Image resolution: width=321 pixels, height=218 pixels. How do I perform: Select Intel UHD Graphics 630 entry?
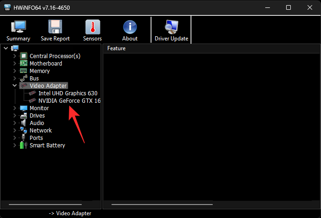point(68,93)
